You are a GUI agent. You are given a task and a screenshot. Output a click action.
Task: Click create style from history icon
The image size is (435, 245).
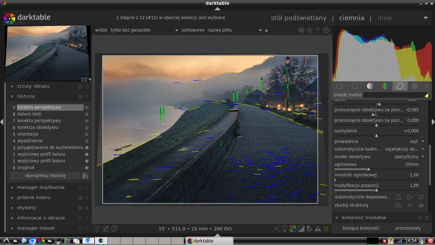[x=85, y=176]
